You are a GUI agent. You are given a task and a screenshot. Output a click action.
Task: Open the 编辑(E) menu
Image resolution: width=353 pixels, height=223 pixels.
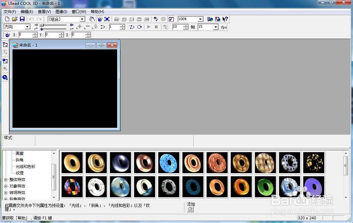tap(27, 12)
